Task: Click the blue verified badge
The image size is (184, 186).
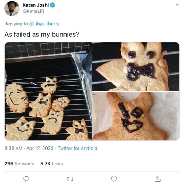Action: [52, 5]
